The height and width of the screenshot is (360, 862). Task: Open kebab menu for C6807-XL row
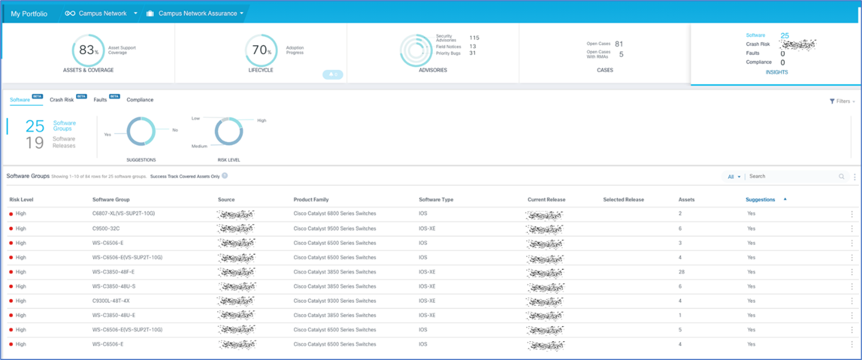(x=851, y=214)
